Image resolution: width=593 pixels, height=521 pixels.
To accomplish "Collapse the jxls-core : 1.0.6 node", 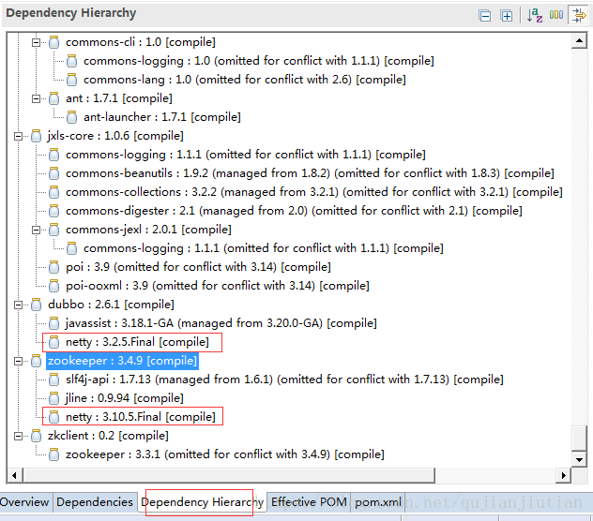I will tap(18, 137).
